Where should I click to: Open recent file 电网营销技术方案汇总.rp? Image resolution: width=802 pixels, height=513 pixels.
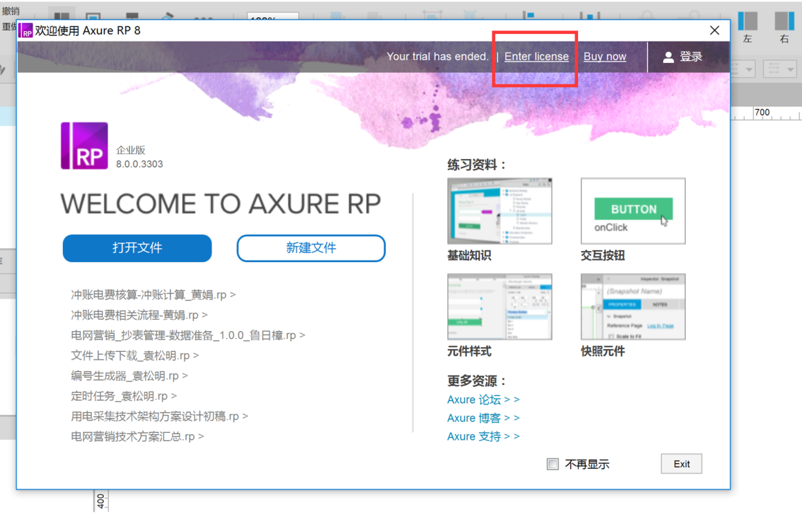(137, 436)
